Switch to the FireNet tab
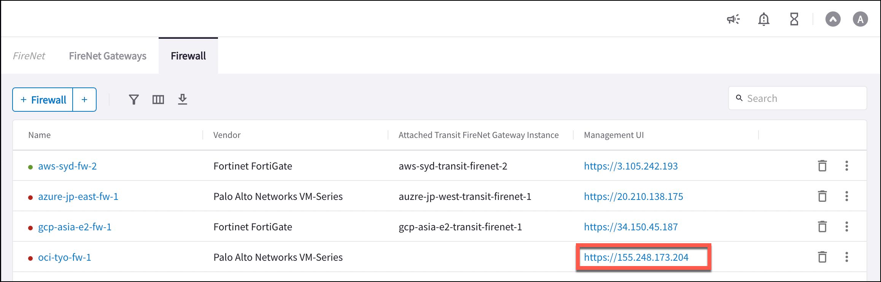 [29, 55]
